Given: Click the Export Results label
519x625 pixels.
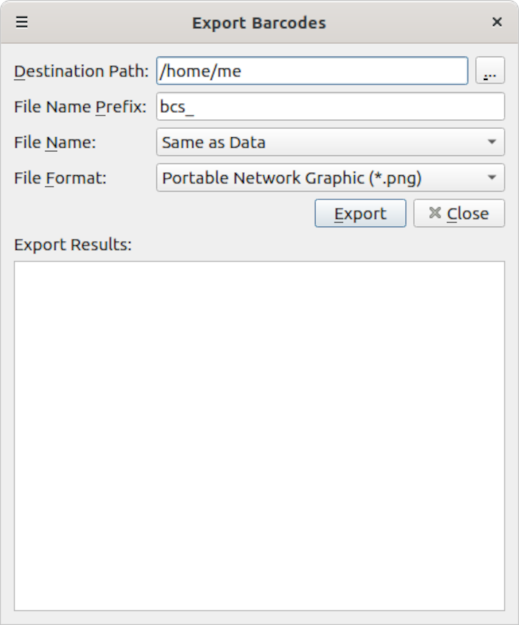Looking at the screenshot, I should click(x=73, y=245).
